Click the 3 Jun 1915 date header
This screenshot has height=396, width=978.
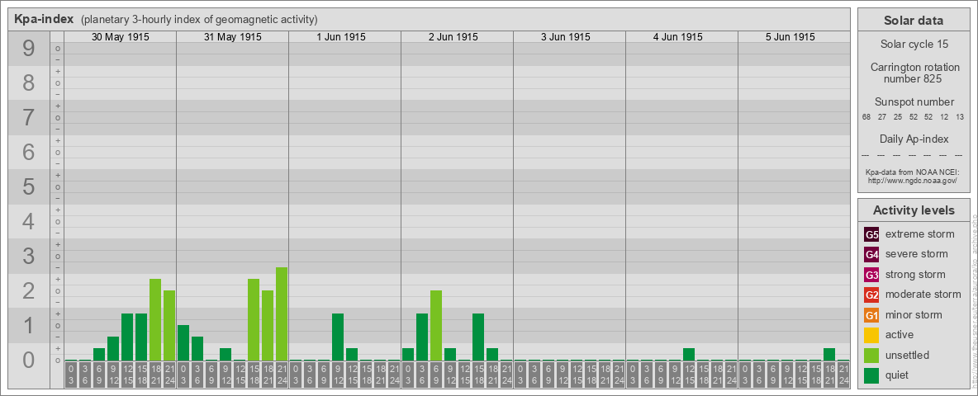click(x=566, y=37)
